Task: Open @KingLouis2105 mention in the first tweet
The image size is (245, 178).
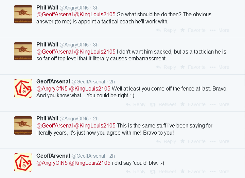Action: coord(95,15)
